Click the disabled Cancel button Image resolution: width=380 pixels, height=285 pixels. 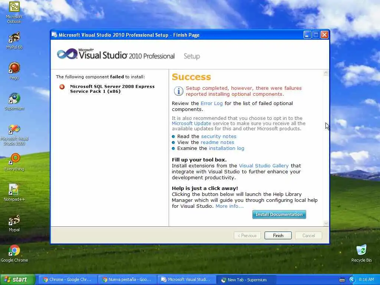click(x=308, y=236)
